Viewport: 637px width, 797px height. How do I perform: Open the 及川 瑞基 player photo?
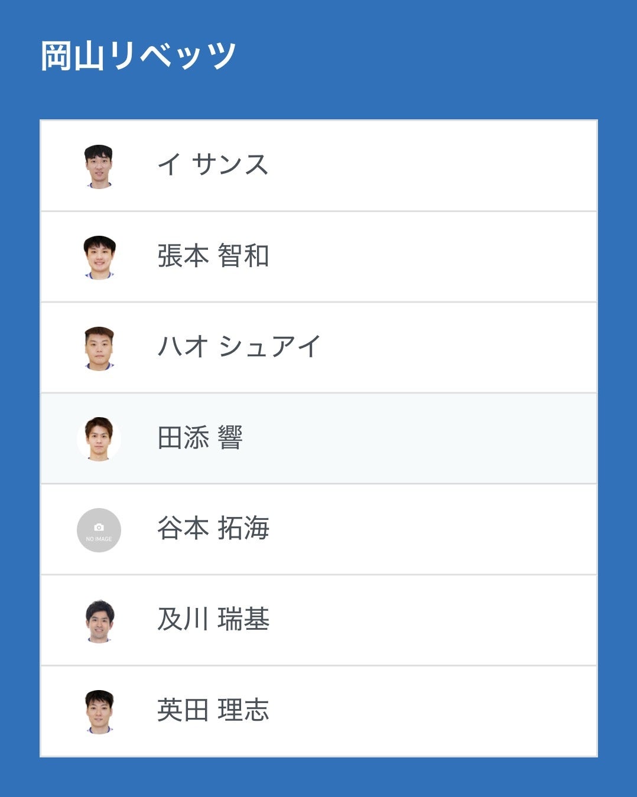pos(99,621)
